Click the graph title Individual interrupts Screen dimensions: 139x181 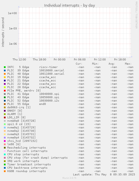pyautogui.click(x=69, y=5)
